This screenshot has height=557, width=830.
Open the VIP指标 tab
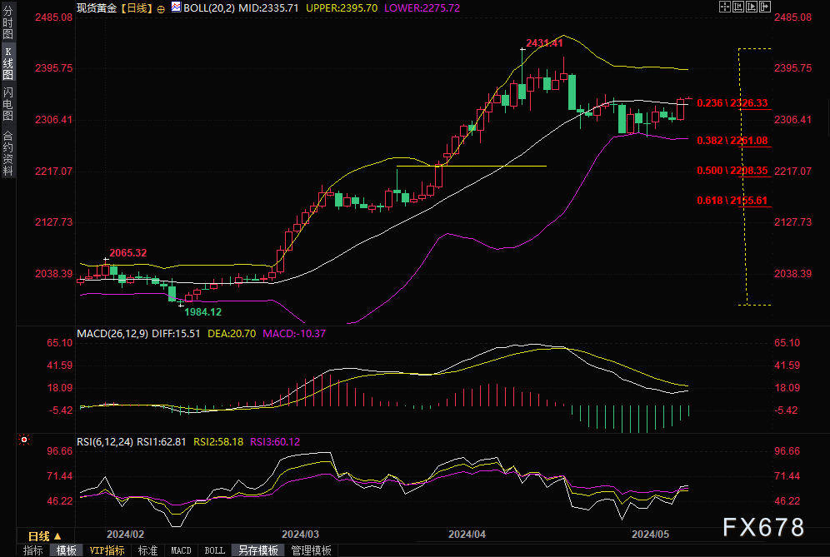click(107, 550)
